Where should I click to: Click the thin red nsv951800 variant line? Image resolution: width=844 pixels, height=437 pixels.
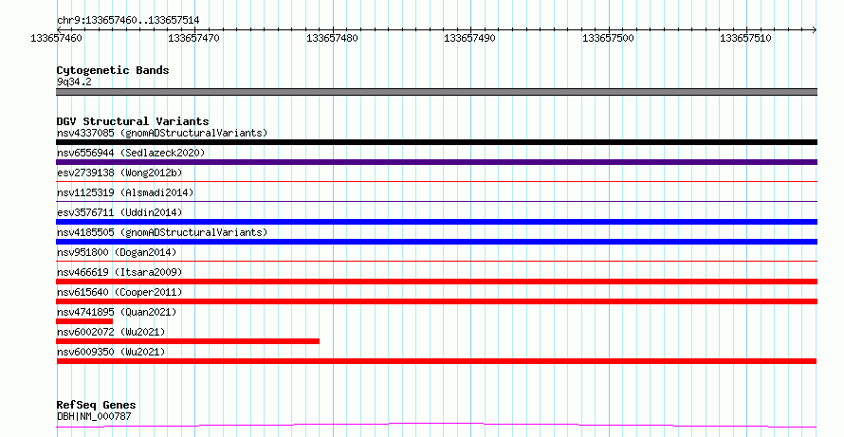[x=436, y=262]
